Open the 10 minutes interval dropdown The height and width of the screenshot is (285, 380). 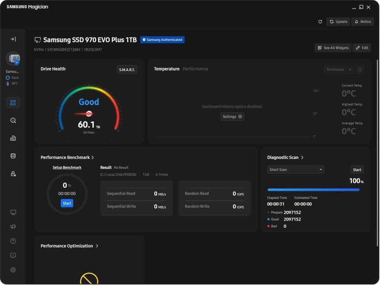pos(339,70)
